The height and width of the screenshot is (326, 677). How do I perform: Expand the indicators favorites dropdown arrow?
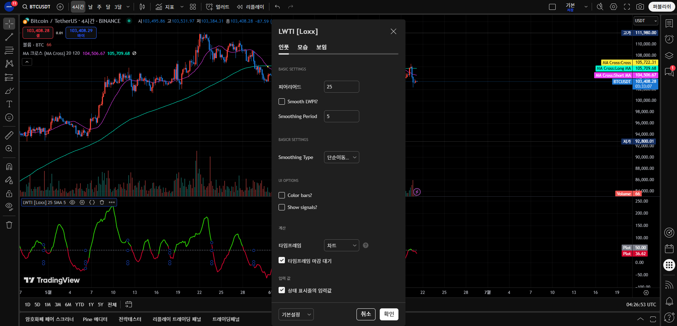(x=182, y=7)
